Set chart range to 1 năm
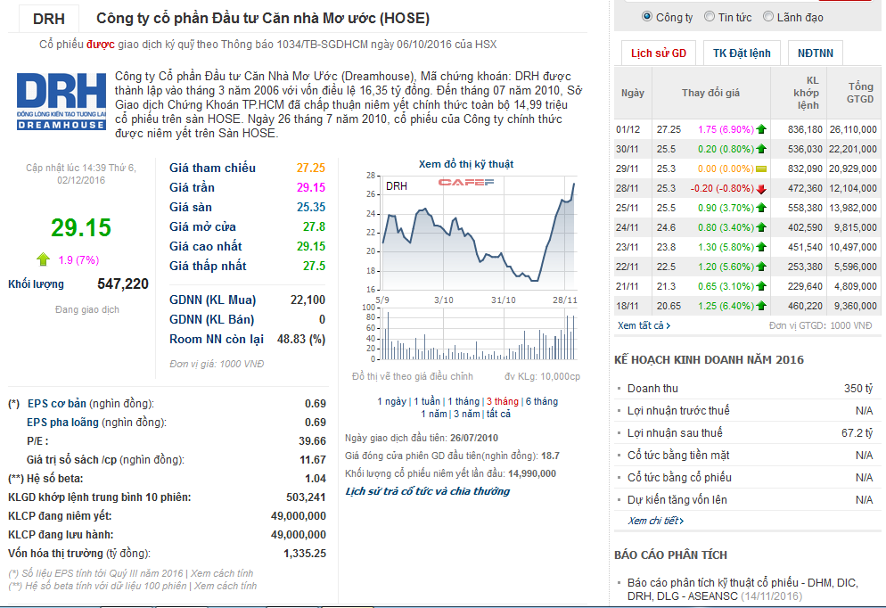886x608 pixels. click(x=434, y=414)
